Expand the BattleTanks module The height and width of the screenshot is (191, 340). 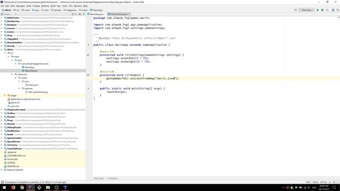tap(2, 18)
